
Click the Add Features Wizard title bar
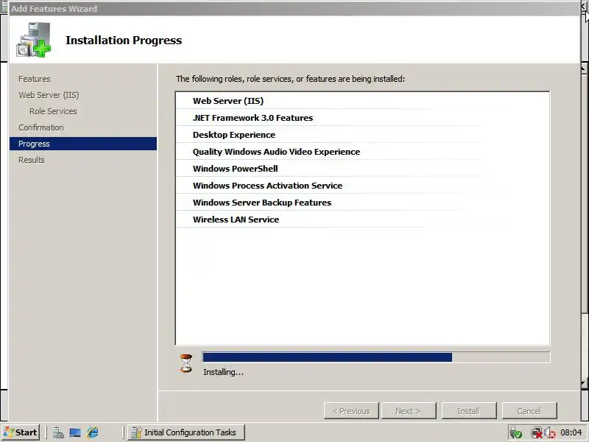pos(293,8)
